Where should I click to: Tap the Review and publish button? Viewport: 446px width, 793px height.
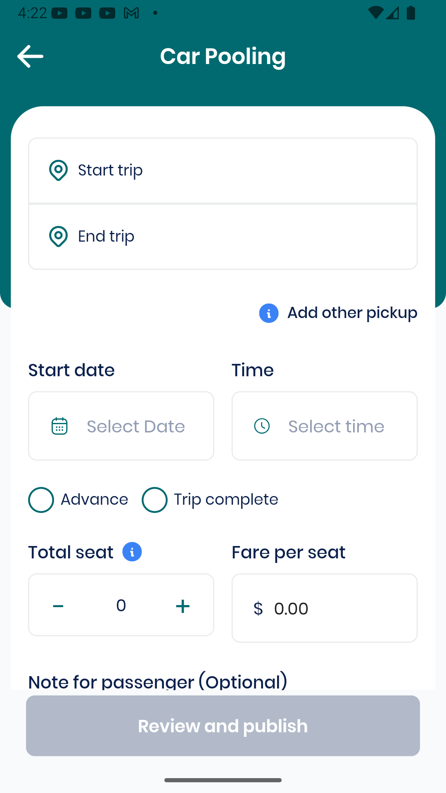[223, 726]
